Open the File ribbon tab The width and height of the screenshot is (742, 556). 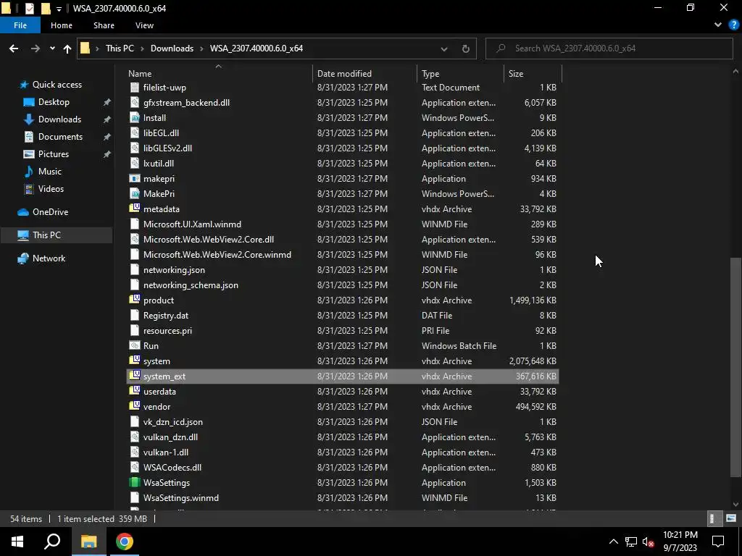coord(20,25)
